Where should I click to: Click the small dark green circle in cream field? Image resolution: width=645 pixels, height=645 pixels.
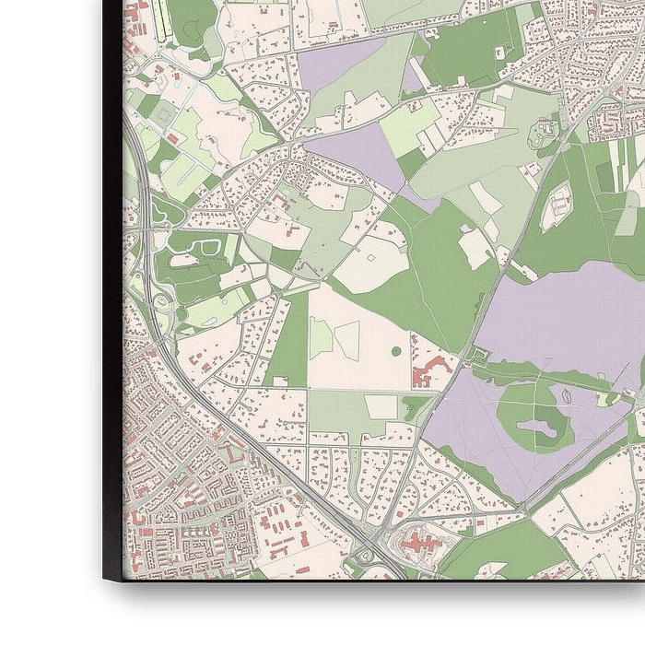point(396,351)
